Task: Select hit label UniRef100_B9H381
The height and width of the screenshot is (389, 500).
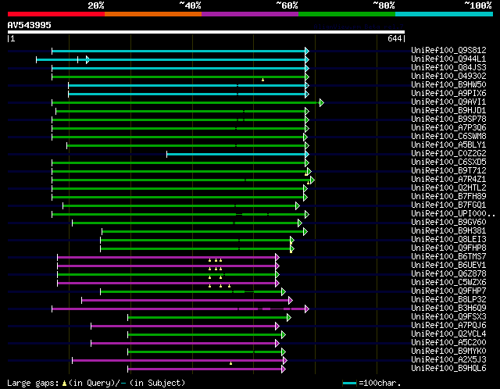Action: click(448, 231)
